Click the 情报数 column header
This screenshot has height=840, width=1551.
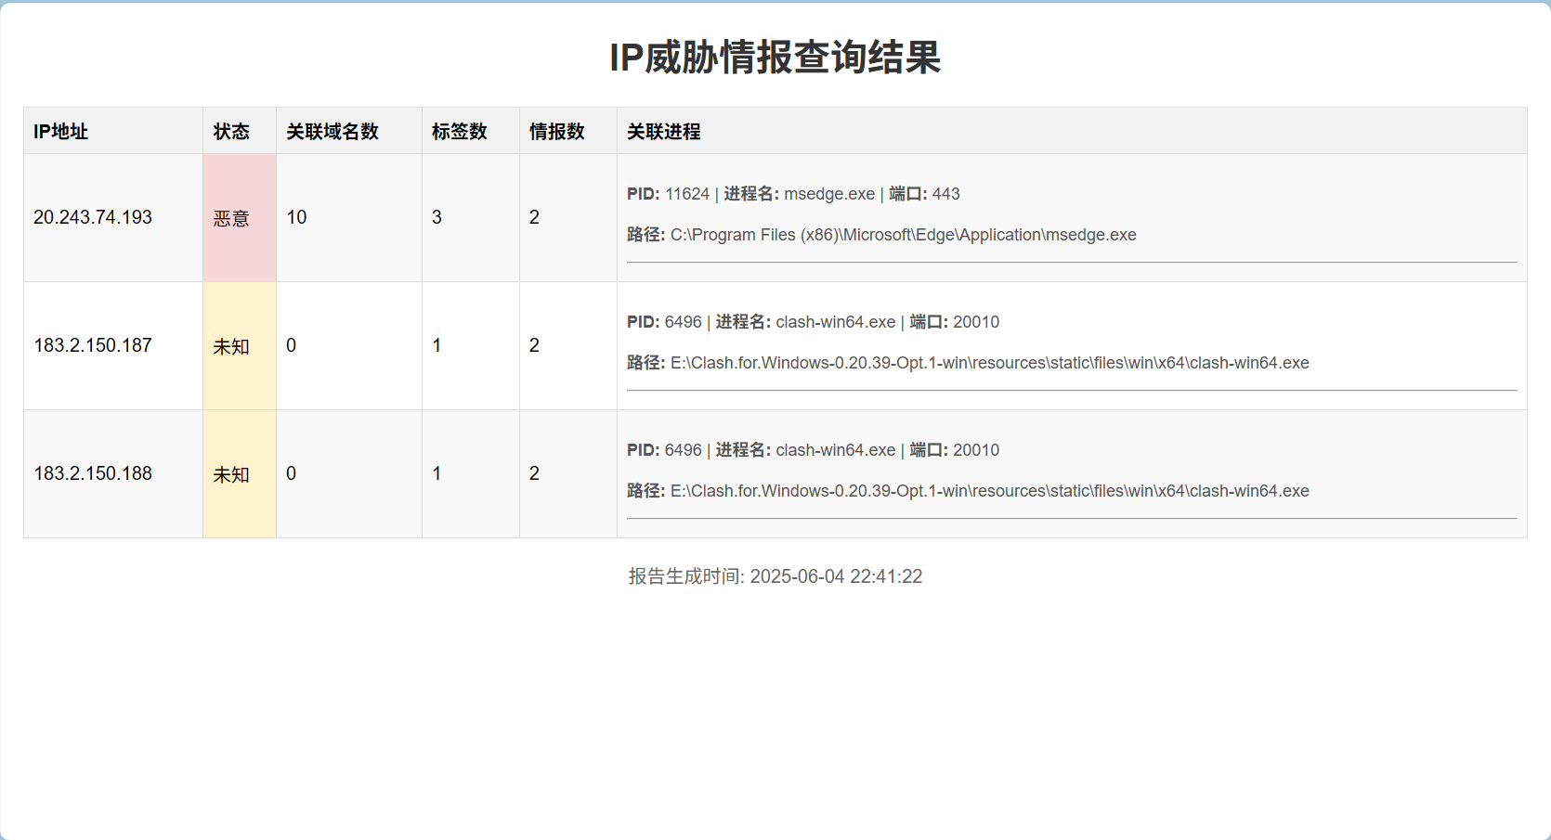(554, 131)
